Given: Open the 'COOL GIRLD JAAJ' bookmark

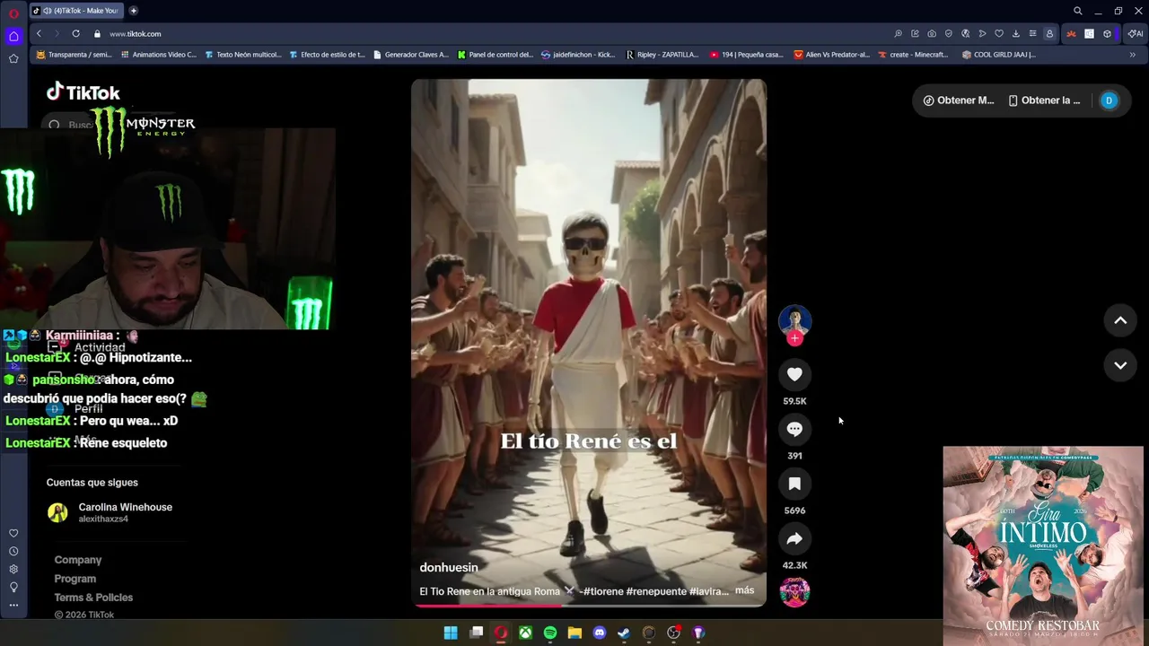Looking at the screenshot, I should pyautogui.click(x=998, y=55).
